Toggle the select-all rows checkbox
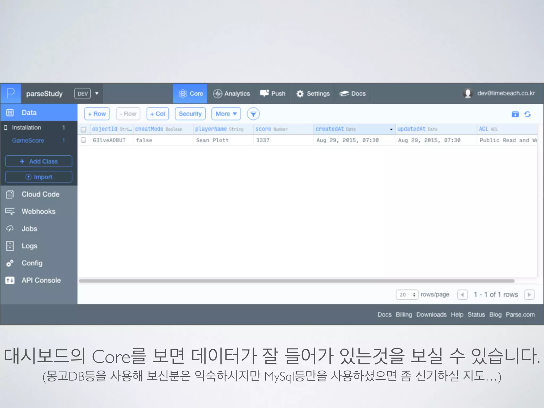Viewport: 544px width, 408px height. [83, 129]
